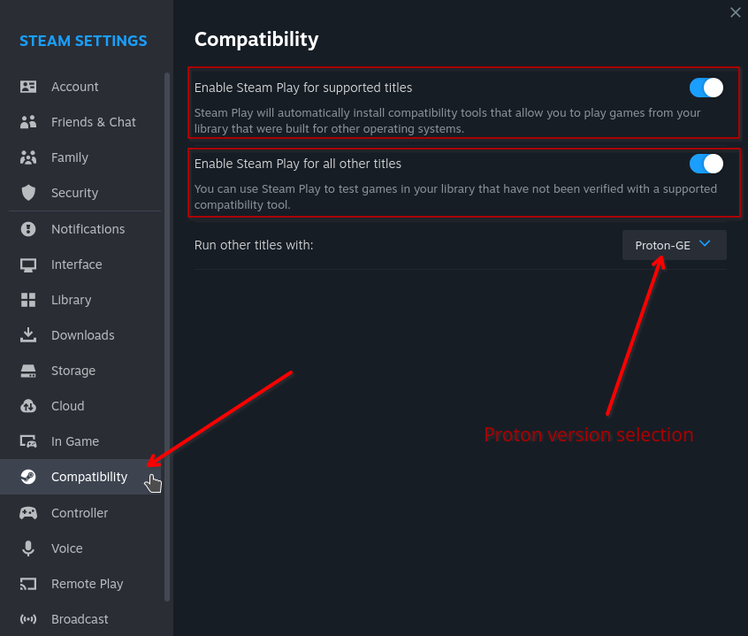Open Storage settings via drive icon
This screenshot has width=748, height=636.
29,371
